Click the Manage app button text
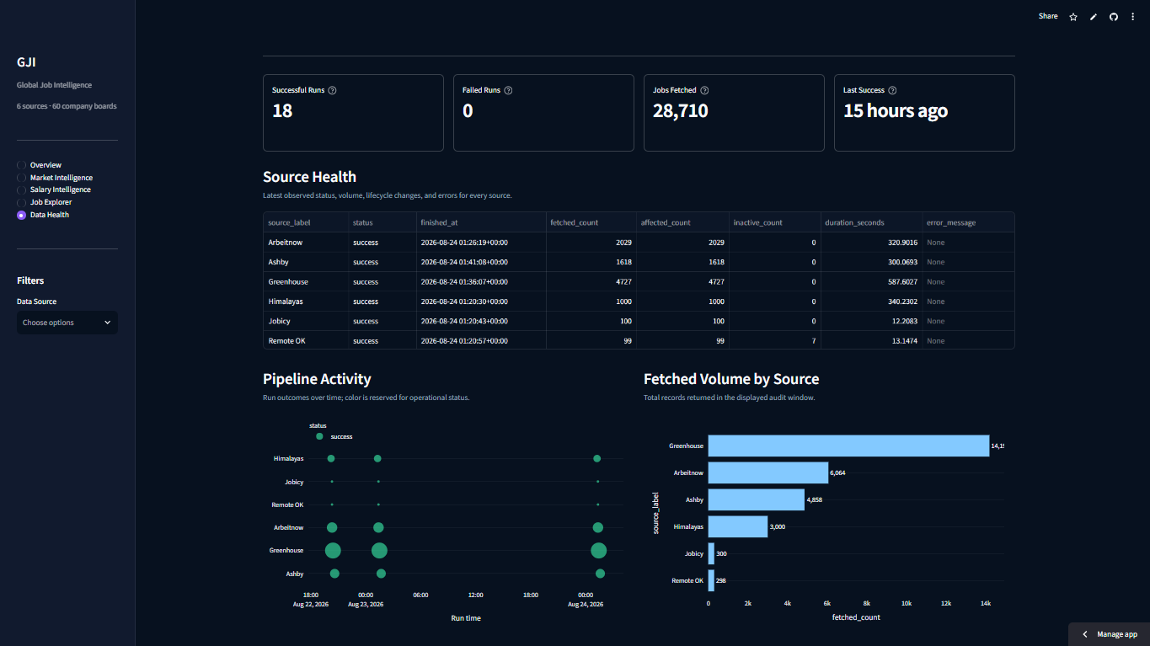Image resolution: width=1150 pixels, height=646 pixels. pos(1117,634)
